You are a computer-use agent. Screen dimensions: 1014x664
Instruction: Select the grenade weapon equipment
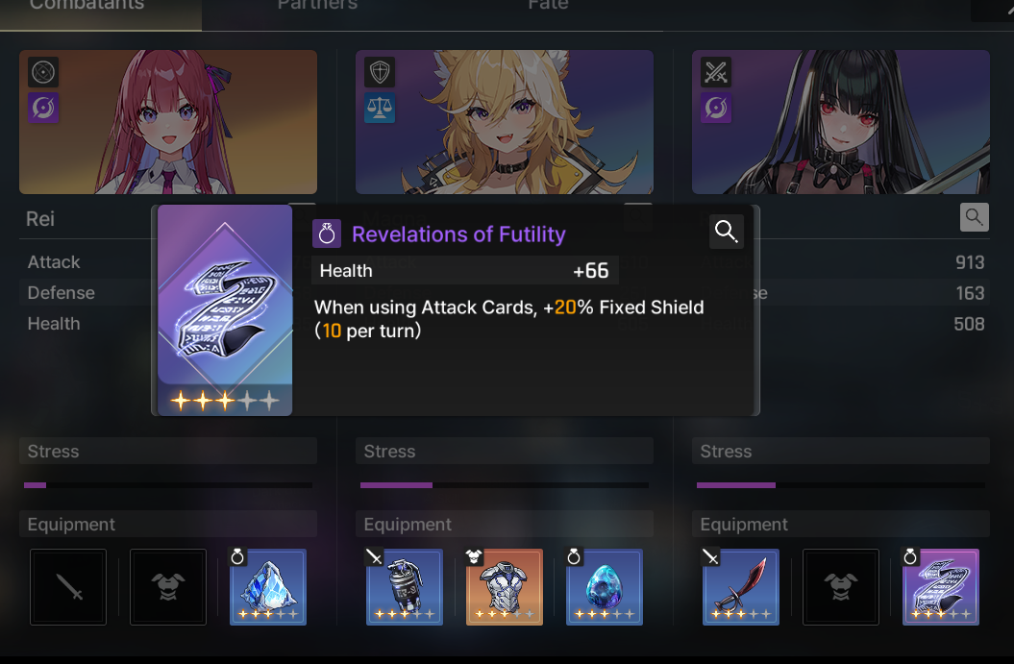click(405, 587)
